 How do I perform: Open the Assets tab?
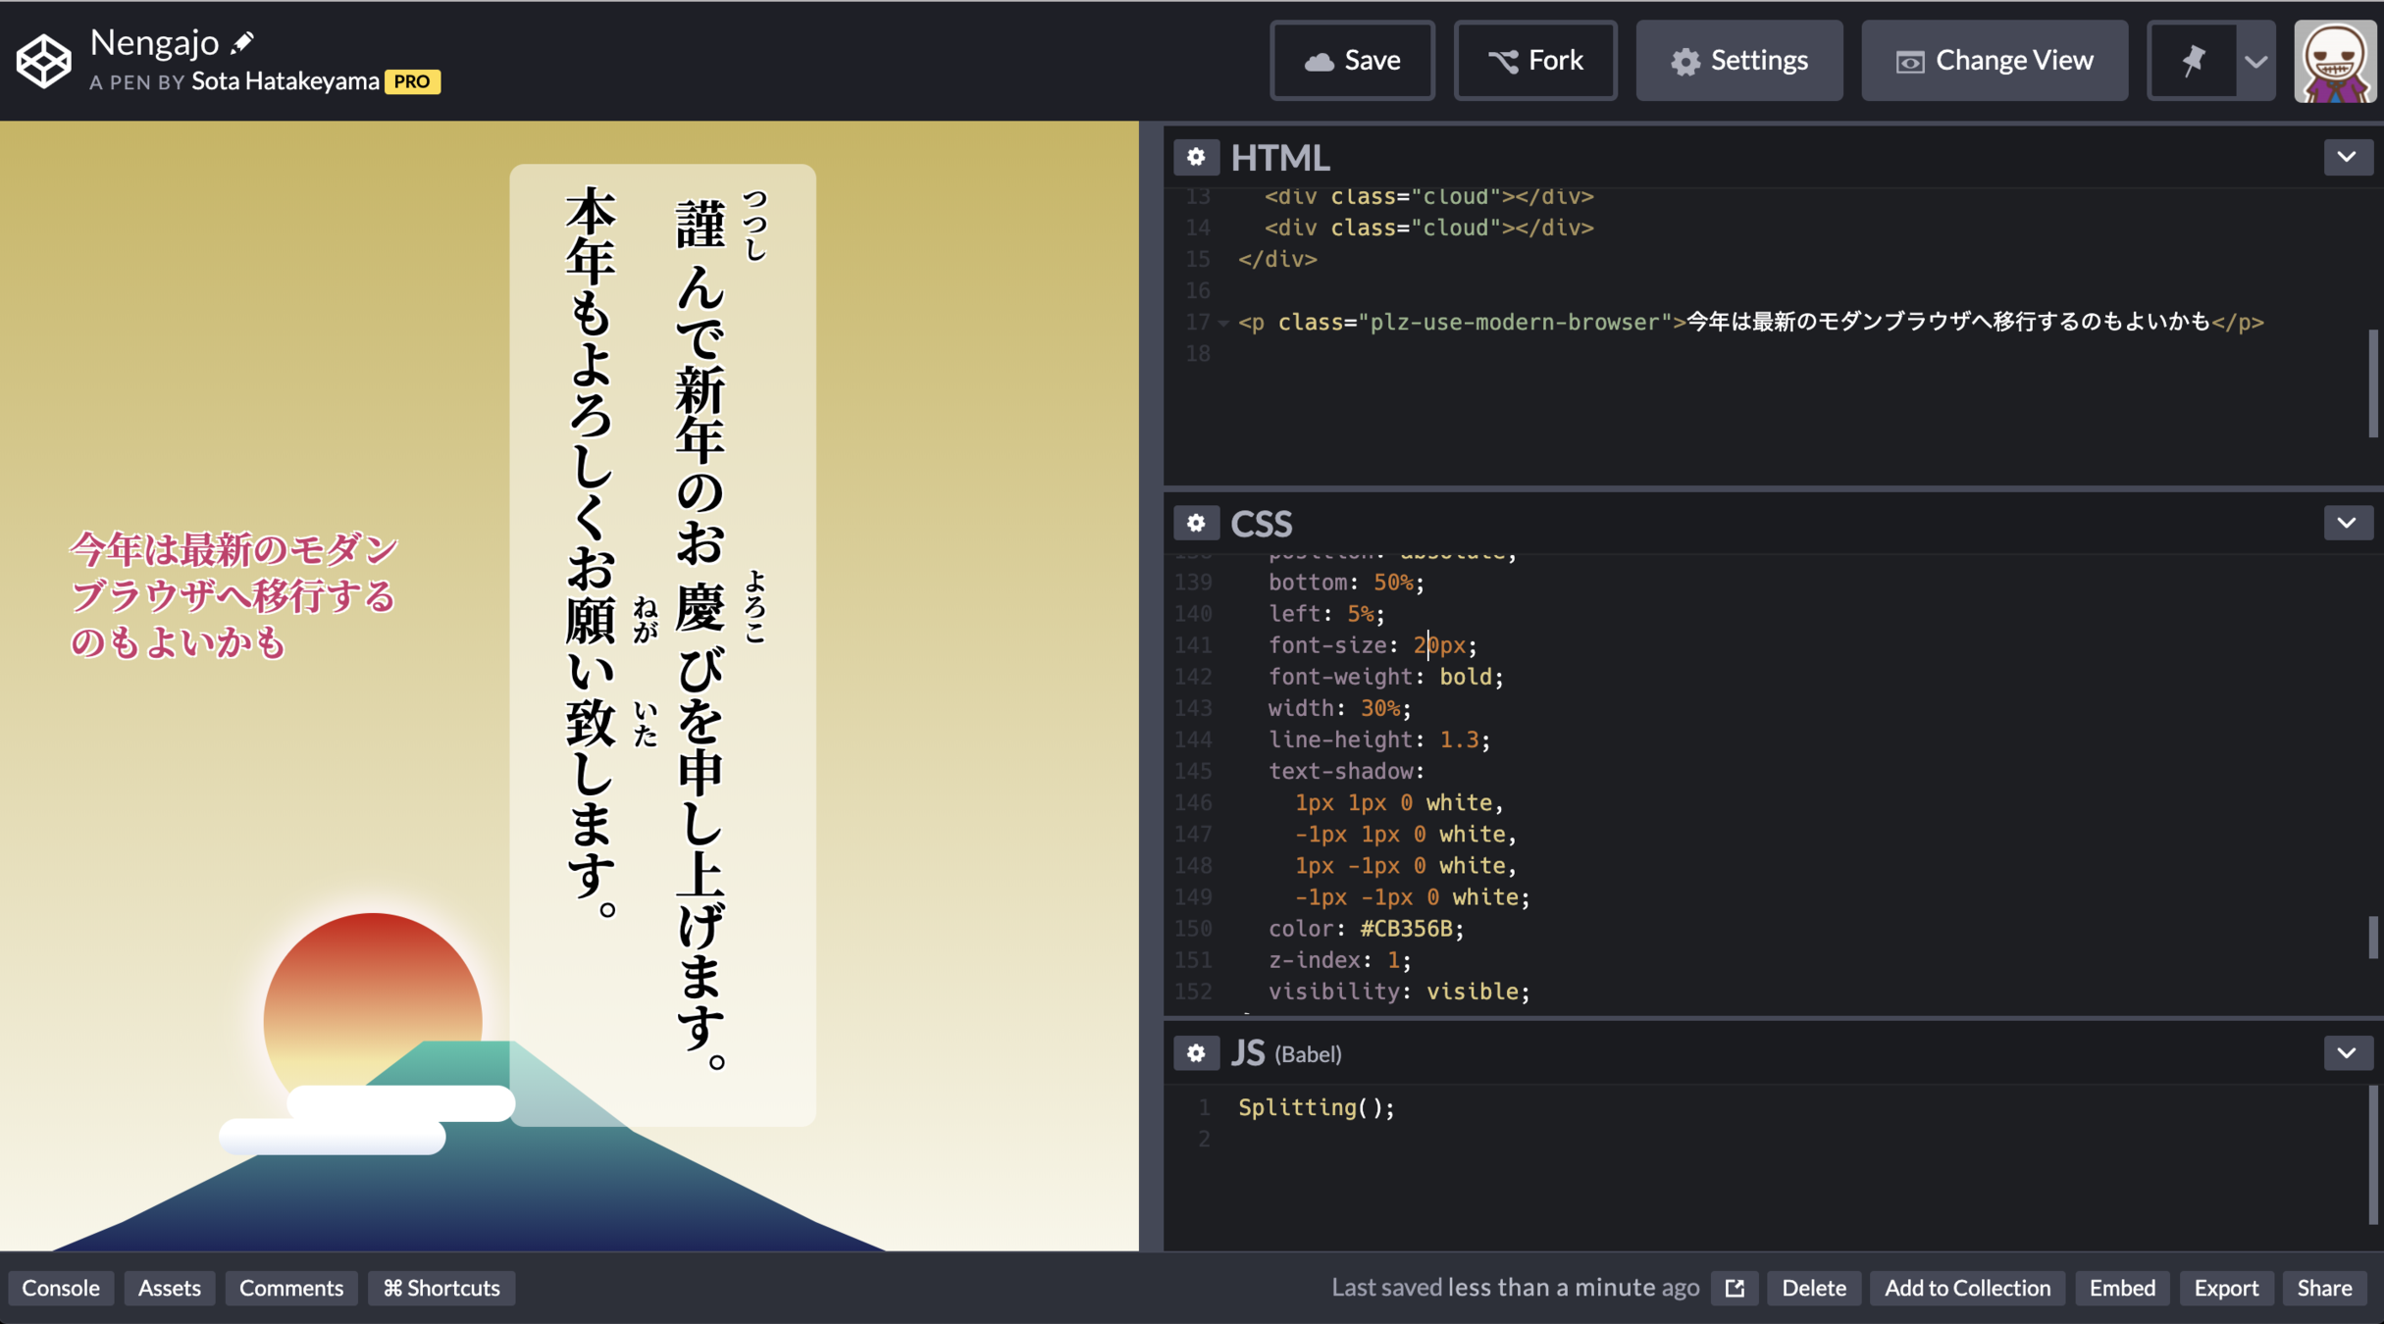point(169,1288)
